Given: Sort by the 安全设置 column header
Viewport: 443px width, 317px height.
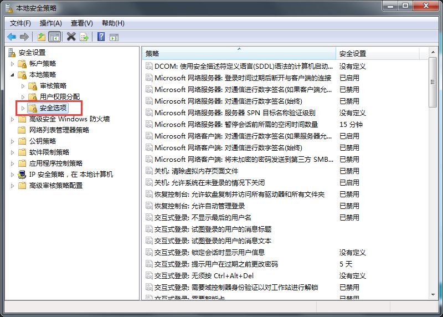Looking at the screenshot, I should [x=378, y=53].
